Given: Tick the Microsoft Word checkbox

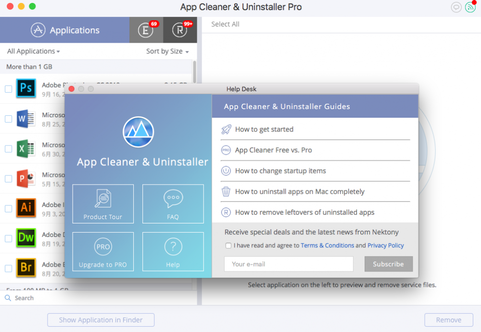Looking at the screenshot, I should coord(9,119).
